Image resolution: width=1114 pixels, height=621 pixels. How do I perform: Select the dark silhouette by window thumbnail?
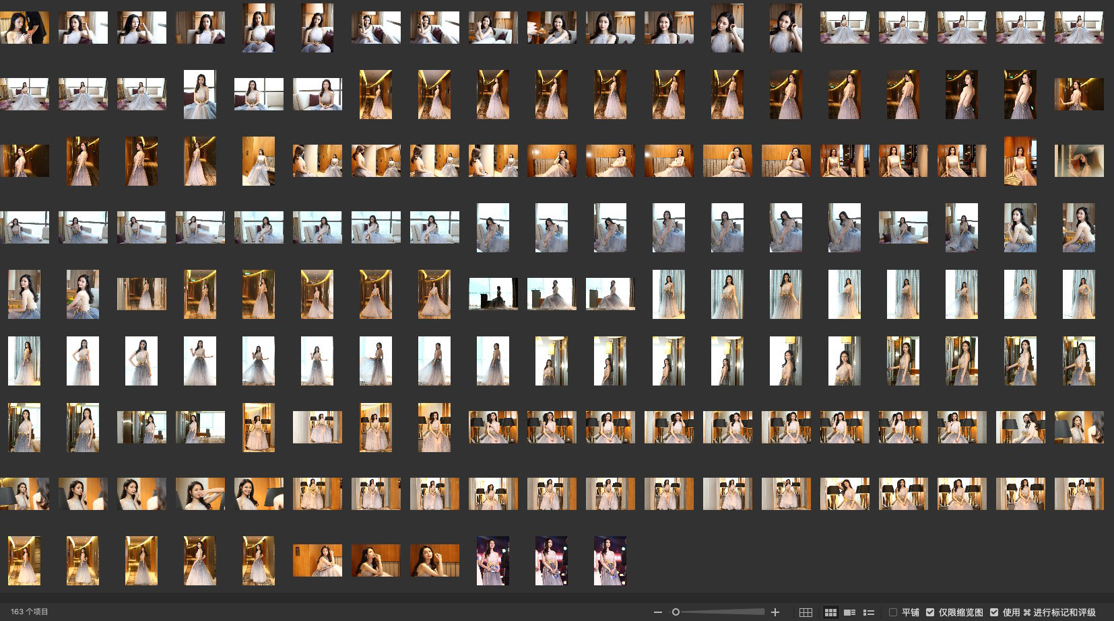(493, 294)
